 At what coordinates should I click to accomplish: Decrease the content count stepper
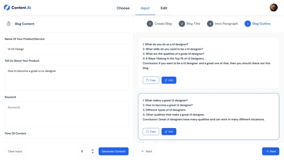[93, 153]
